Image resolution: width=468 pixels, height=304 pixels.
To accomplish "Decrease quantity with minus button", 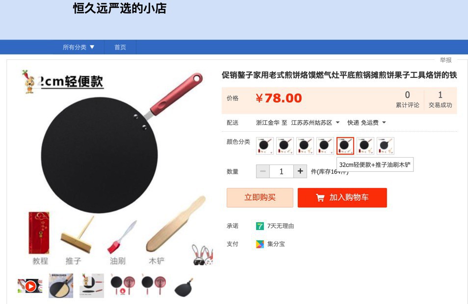I will click(x=263, y=171).
